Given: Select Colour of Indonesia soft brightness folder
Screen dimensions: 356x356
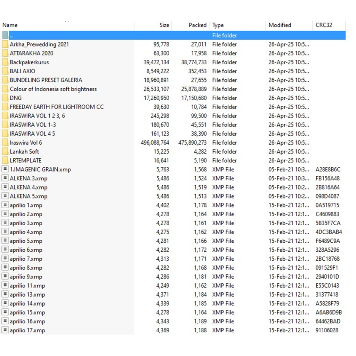Looking at the screenshot, I should [53, 89].
